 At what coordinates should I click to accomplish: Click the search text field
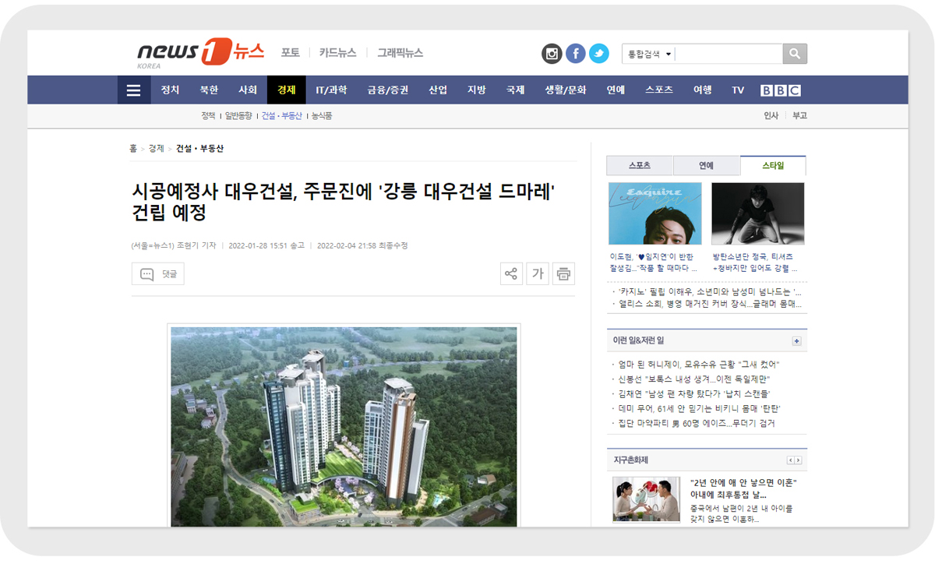pyautogui.click(x=729, y=54)
